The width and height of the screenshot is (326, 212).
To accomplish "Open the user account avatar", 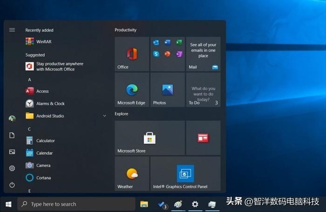I will tap(12, 119).
